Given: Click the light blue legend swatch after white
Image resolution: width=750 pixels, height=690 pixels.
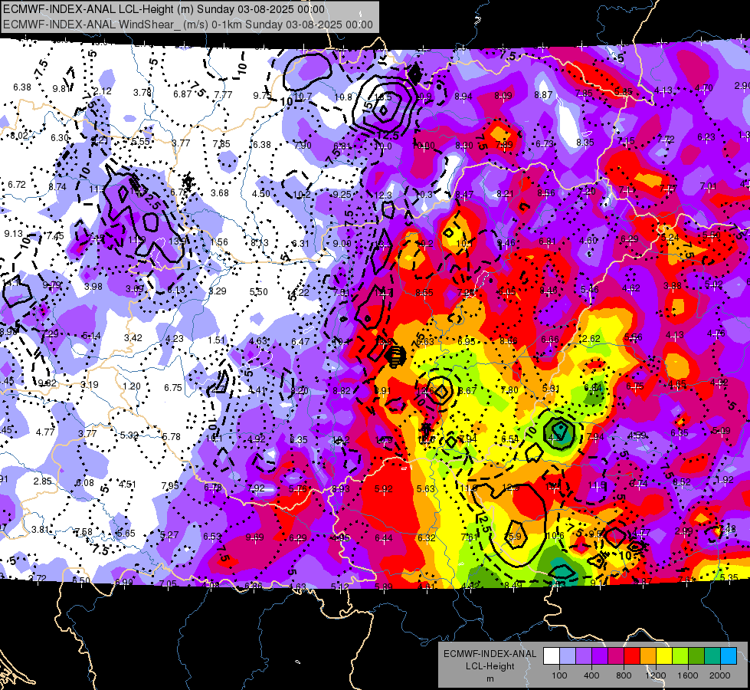Looking at the screenshot, I should 568,656.
